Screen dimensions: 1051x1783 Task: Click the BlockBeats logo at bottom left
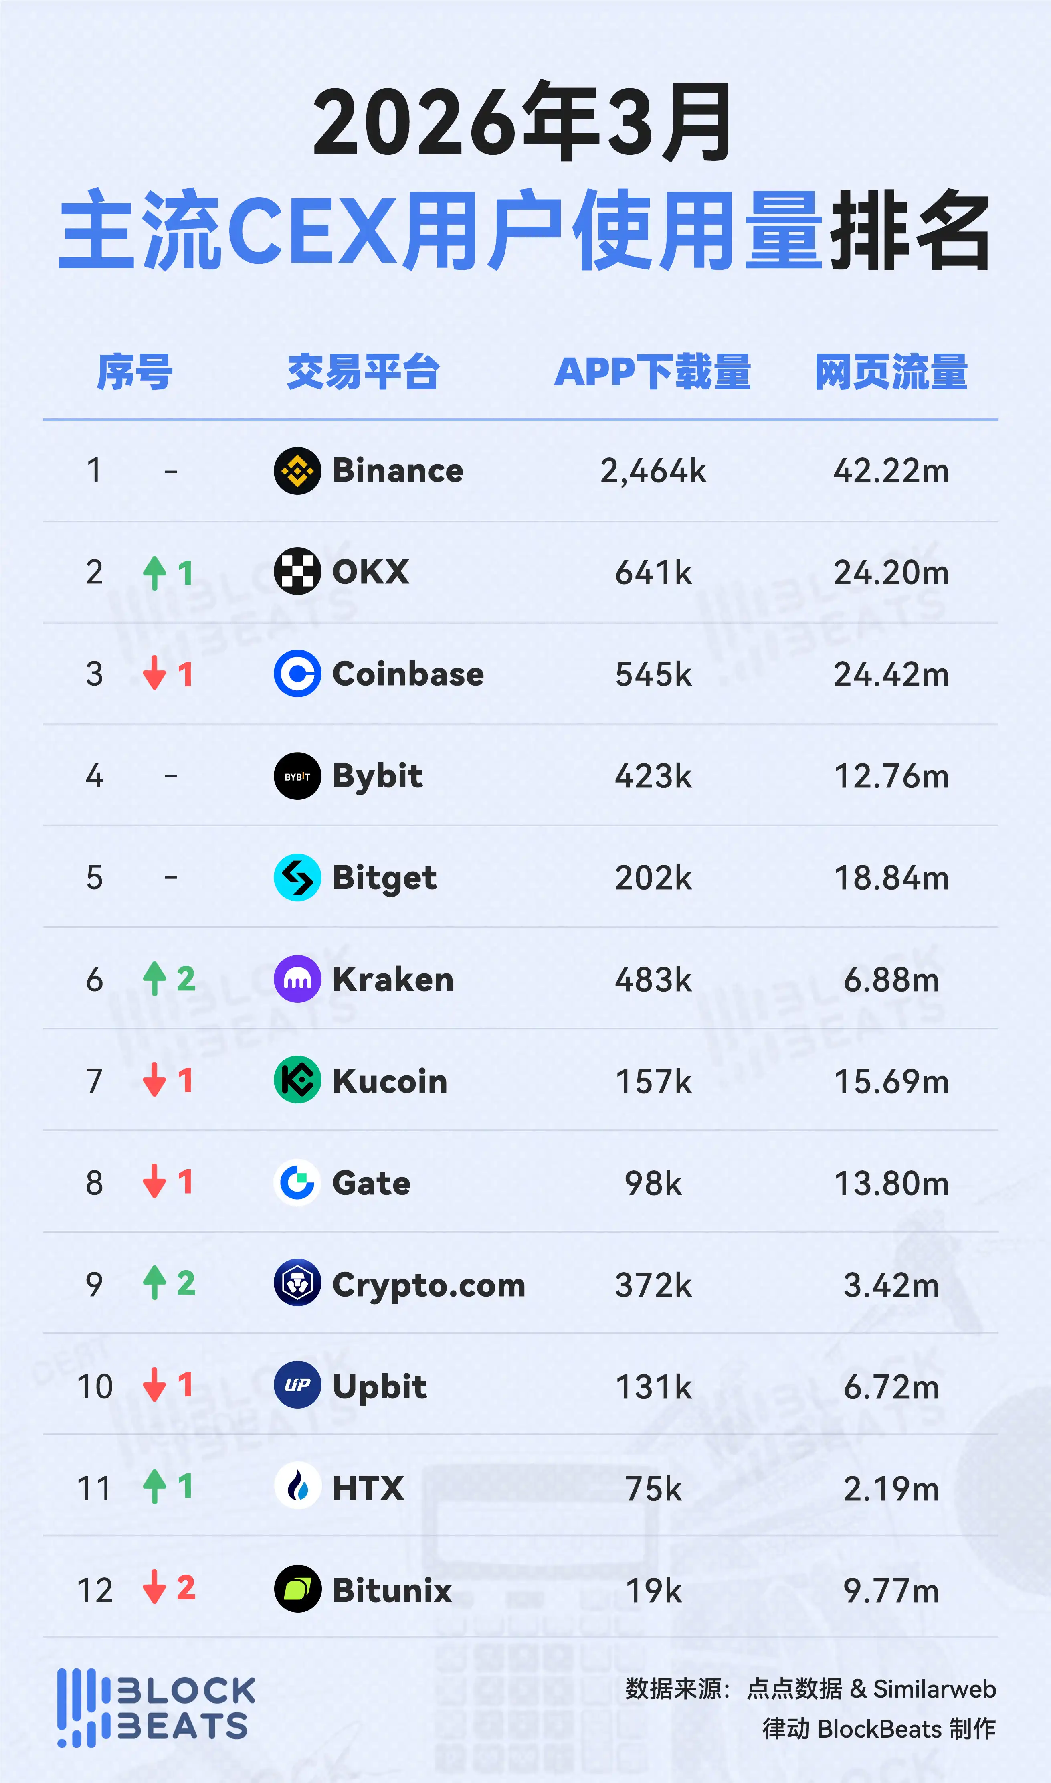point(156,1708)
